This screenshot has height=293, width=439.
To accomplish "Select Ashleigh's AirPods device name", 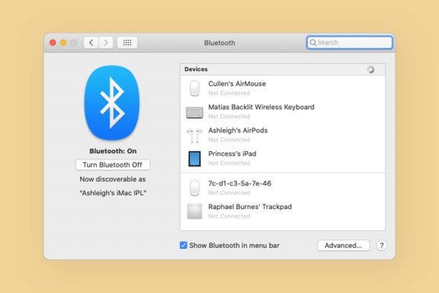I will click(x=238, y=130).
